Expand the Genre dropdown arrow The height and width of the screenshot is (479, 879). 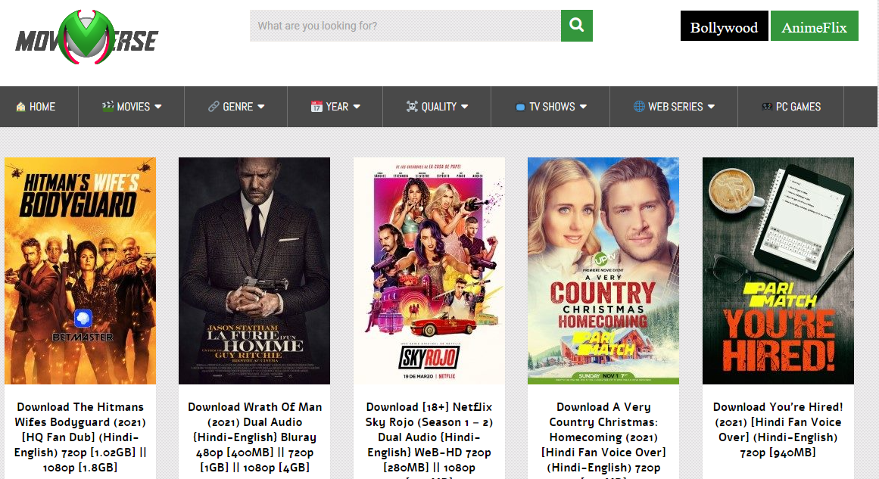click(261, 107)
